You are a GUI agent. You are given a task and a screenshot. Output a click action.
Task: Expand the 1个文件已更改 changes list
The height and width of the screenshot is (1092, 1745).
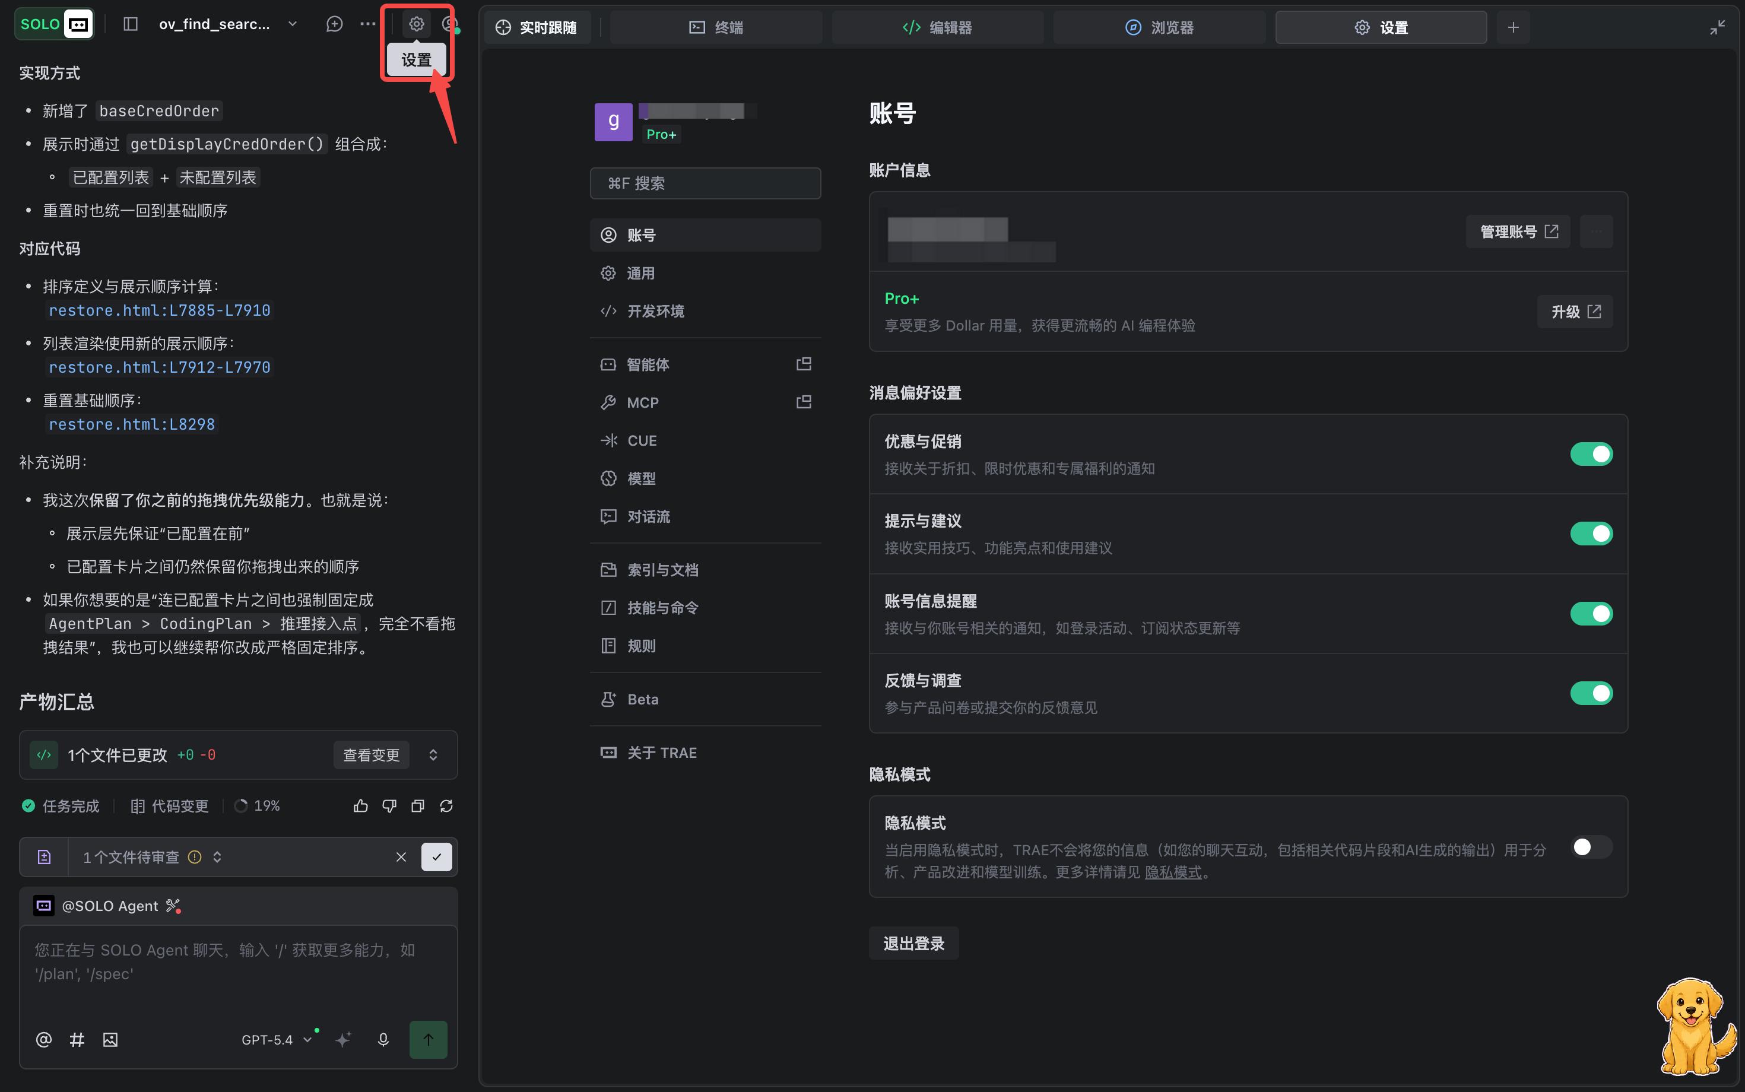tap(433, 755)
